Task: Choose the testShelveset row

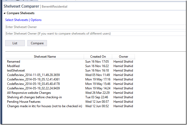Action: 16,70
